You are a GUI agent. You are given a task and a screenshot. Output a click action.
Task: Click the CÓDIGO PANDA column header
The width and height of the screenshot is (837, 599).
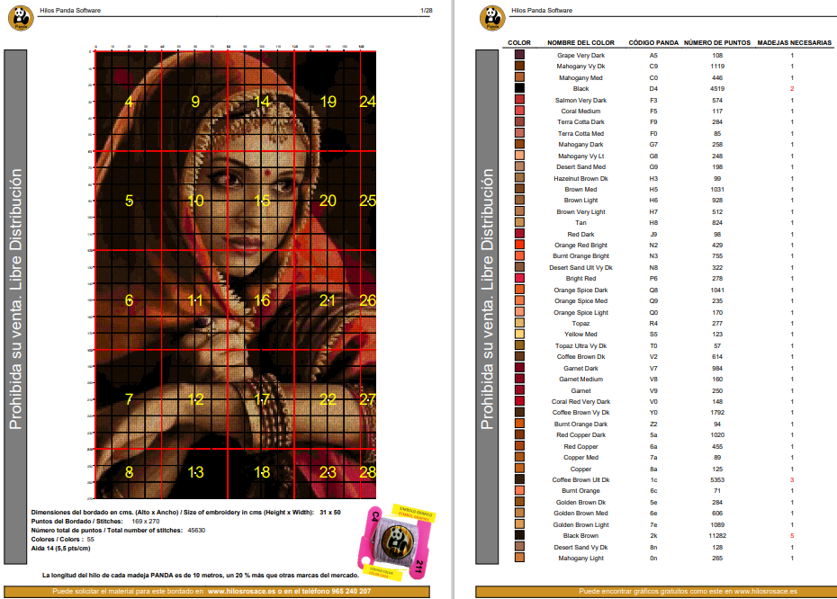pyautogui.click(x=653, y=42)
